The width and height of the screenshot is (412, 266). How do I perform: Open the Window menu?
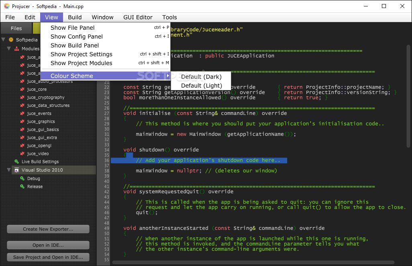coord(102,17)
